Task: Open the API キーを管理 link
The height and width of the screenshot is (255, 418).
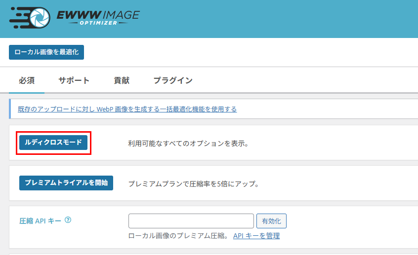Action: 256,236
